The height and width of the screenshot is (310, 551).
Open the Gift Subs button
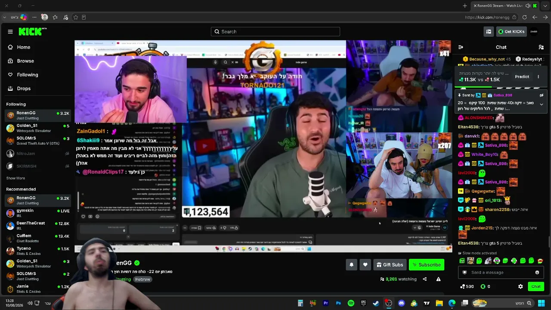tap(389, 265)
